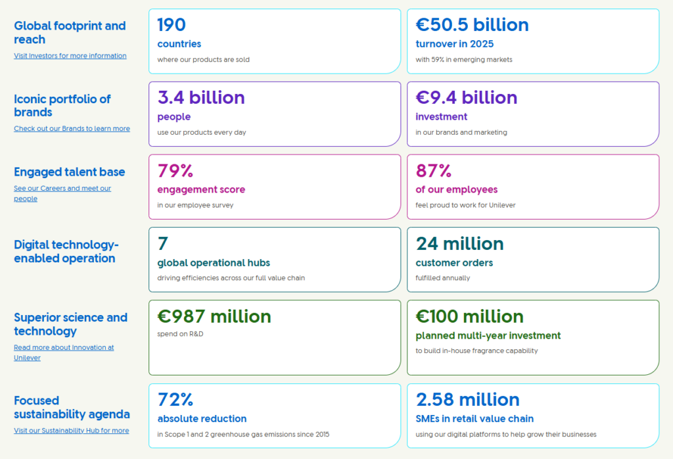Open the 72% absolute reduction stat card
Screen dimensions: 673x459
(x=275, y=415)
